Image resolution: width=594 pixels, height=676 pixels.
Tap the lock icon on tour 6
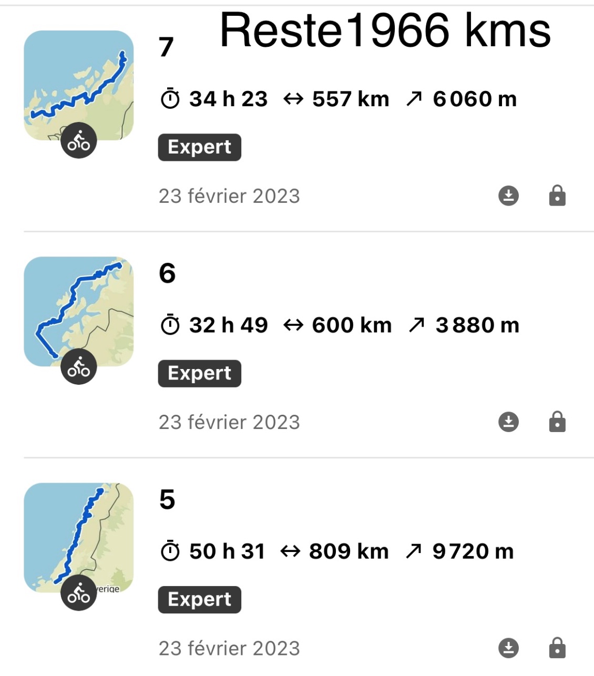point(557,422)
